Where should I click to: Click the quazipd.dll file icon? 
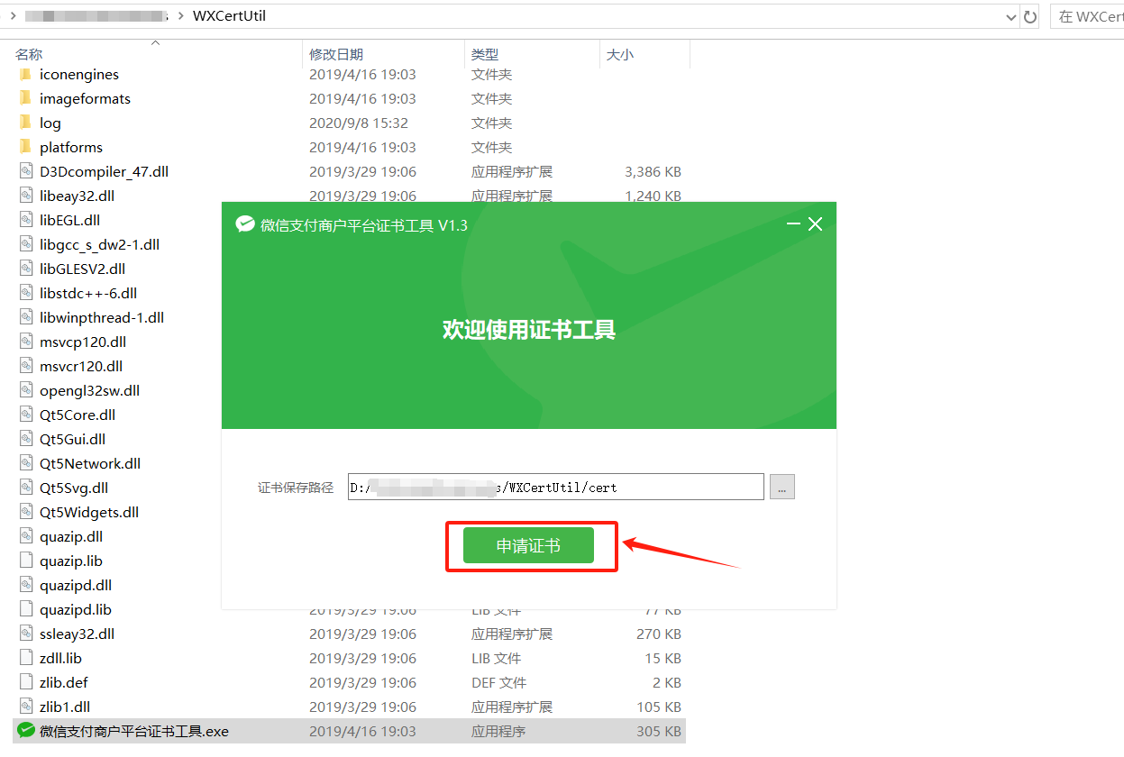(25, 585)
